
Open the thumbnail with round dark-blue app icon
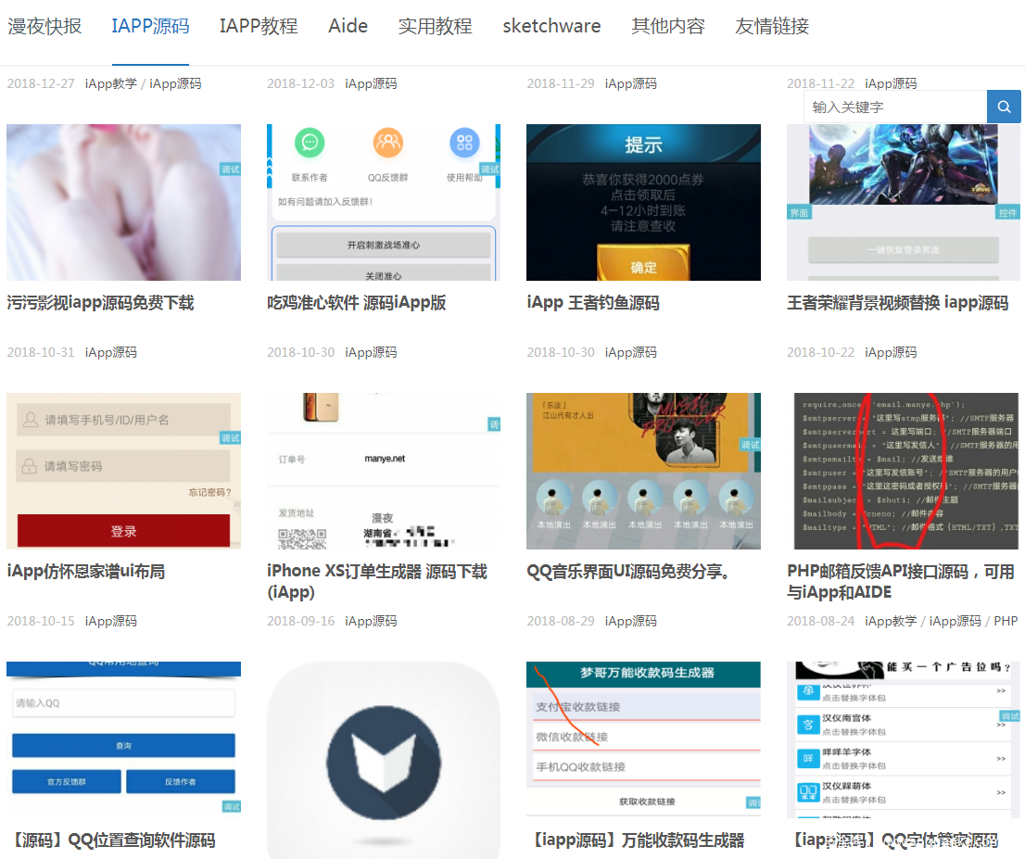[384, 760]
